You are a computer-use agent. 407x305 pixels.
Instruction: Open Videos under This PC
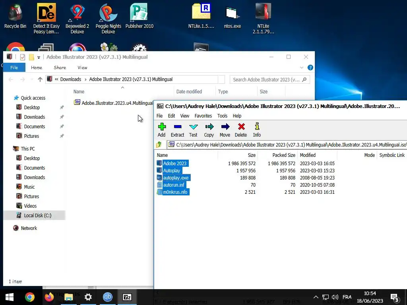coord(30,206)
